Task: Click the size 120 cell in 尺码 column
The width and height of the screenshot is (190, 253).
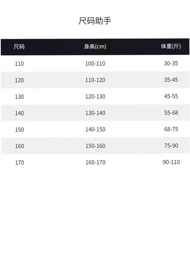Action: click(19, 80)
